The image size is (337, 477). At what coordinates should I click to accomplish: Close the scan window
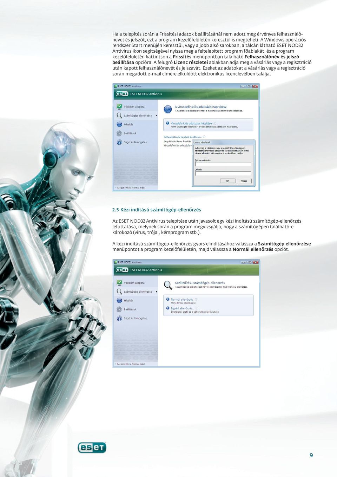point(255,262)
